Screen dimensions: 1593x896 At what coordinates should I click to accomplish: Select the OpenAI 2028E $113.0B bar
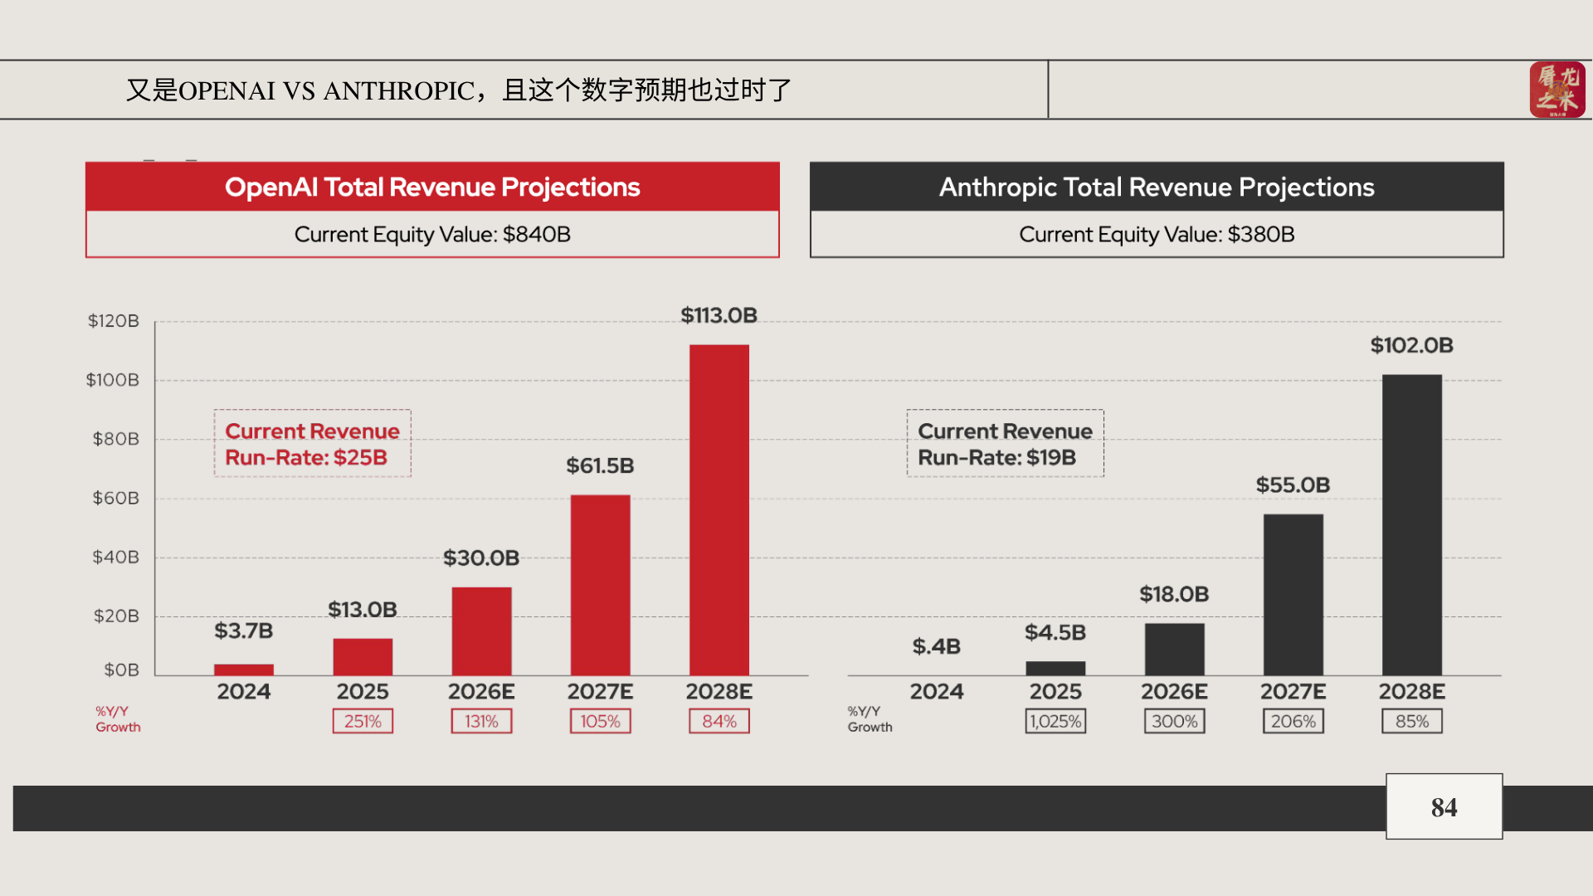(719, 510)
